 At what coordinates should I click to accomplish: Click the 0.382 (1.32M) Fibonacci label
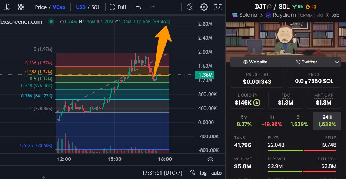click(39, 72)
